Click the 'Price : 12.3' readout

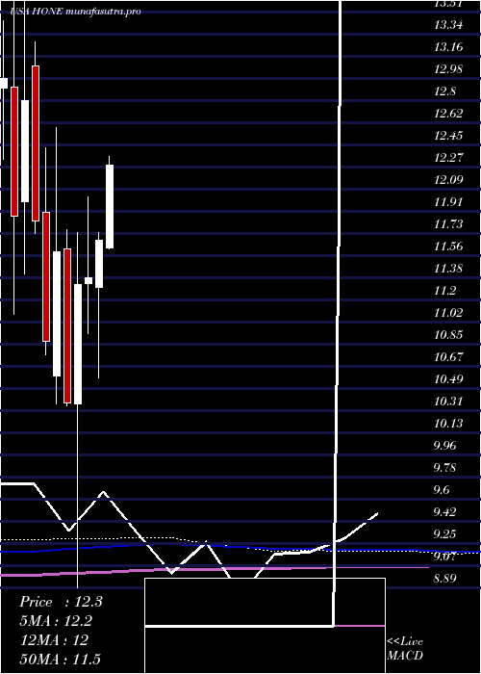(61, 602)
